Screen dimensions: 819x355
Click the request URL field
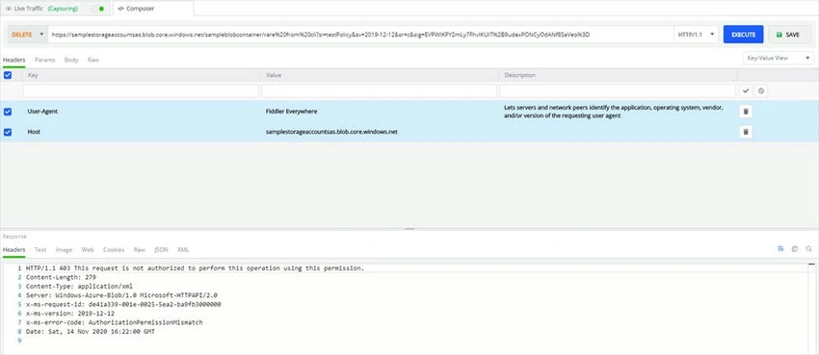pos(360,35)
